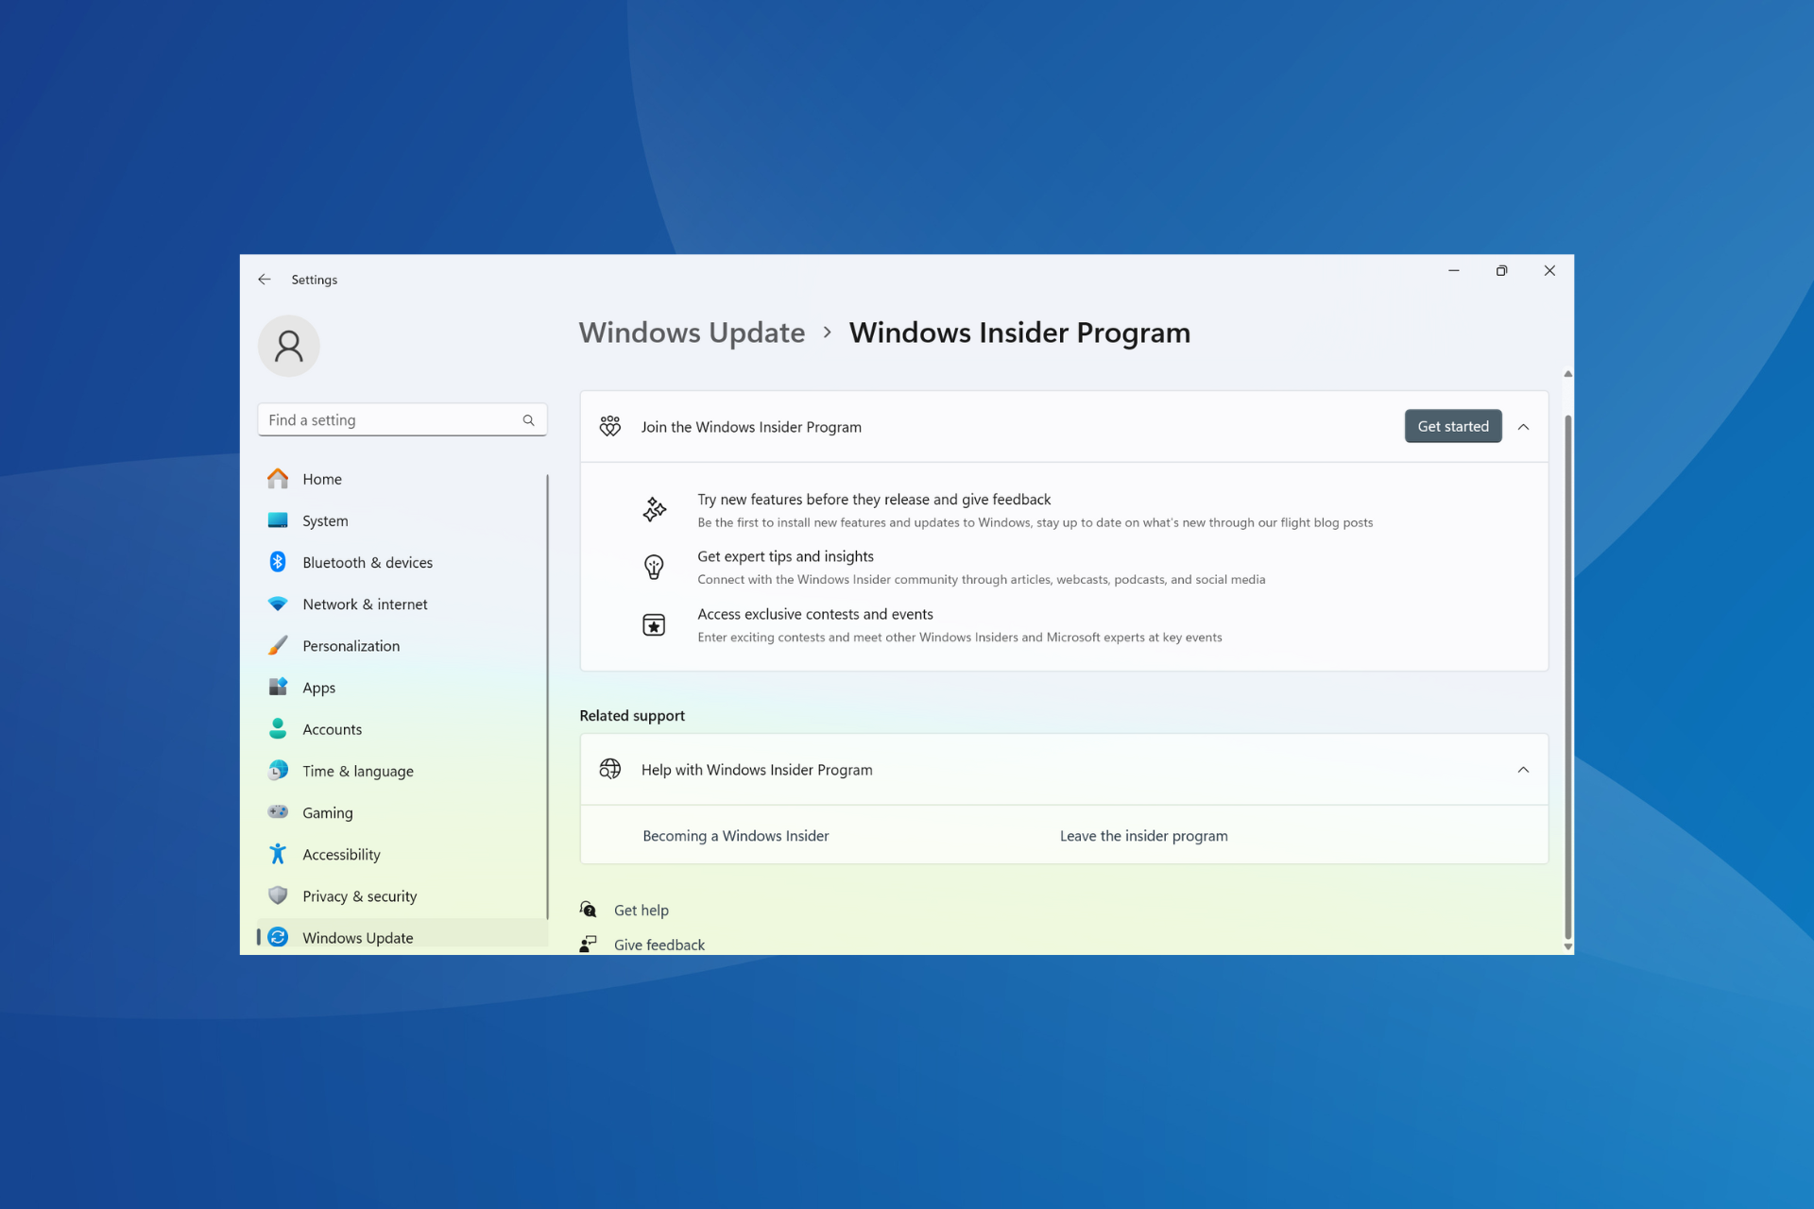Viewport: 1814px width, 1209px height.
Task: Click the Get help headset icon
Action: (589, 910)
